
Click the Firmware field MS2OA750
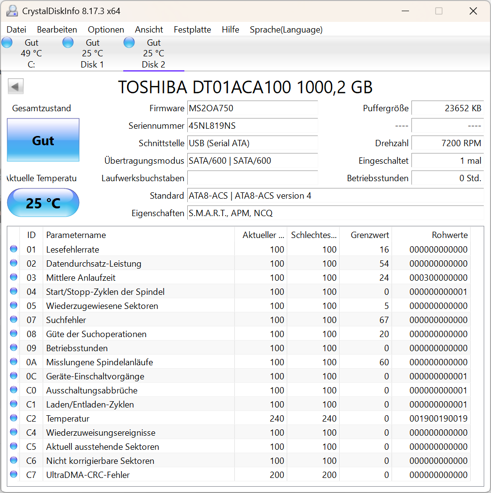tap(253, 108)
